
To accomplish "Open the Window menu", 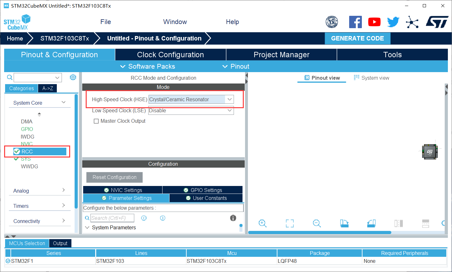I will click(175, 22).
